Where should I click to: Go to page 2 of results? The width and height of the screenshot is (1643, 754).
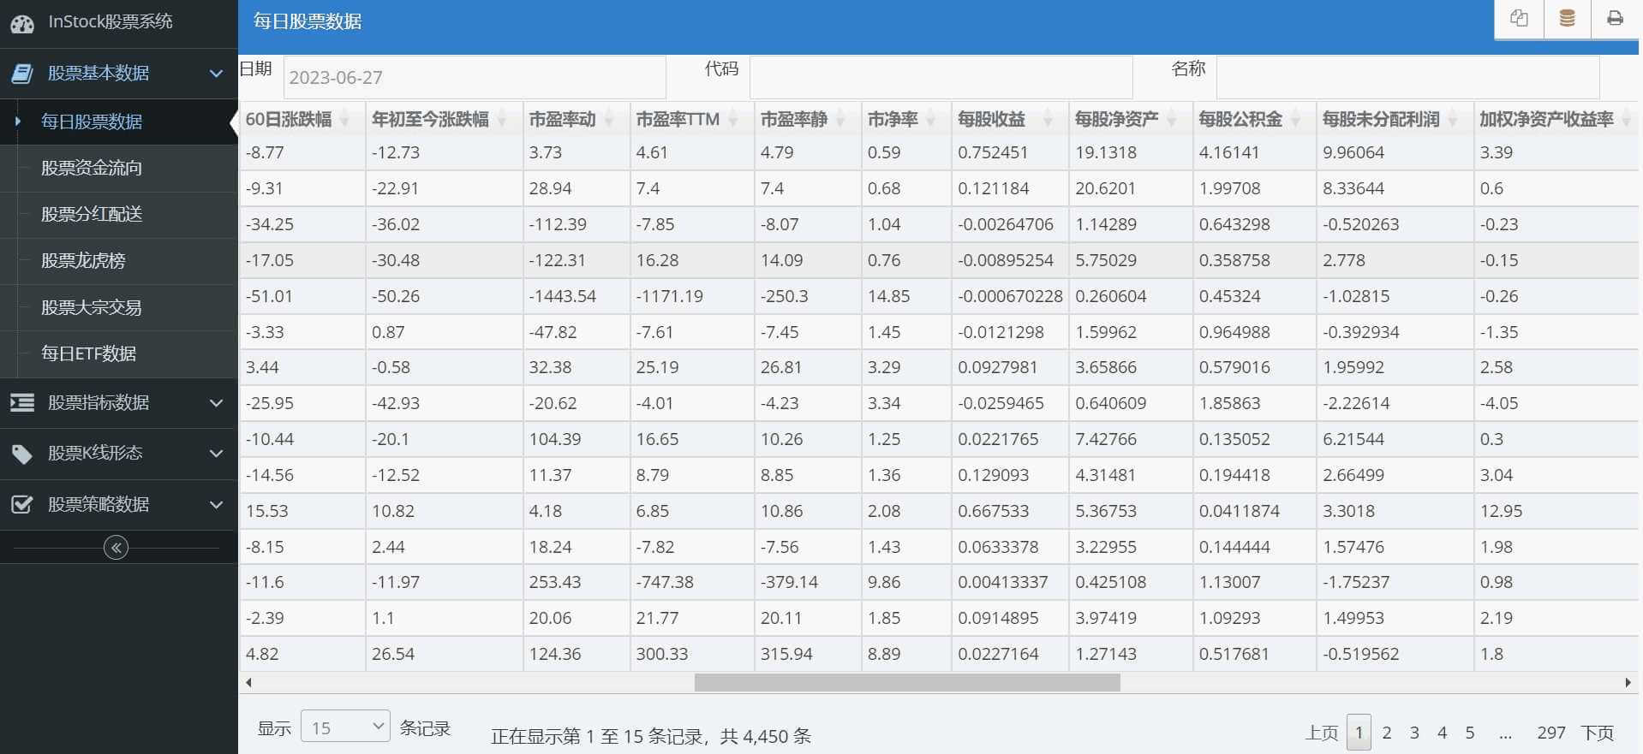click(1387, 733)
